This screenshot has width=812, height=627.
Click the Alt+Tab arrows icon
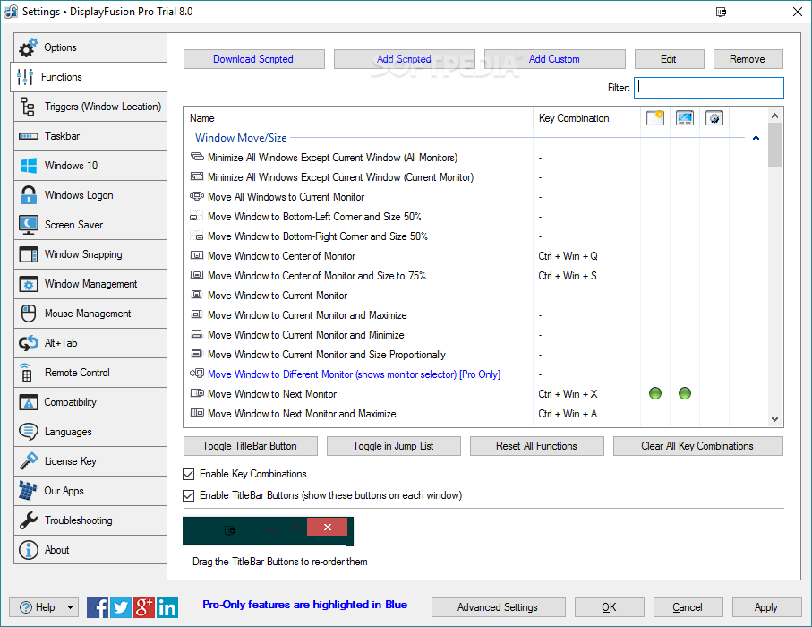pyautogui.click(x=29, y=343)
